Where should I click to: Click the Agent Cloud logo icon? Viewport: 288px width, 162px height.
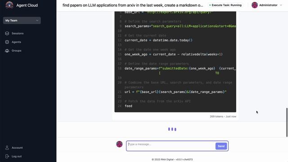(x=9, y=5)
